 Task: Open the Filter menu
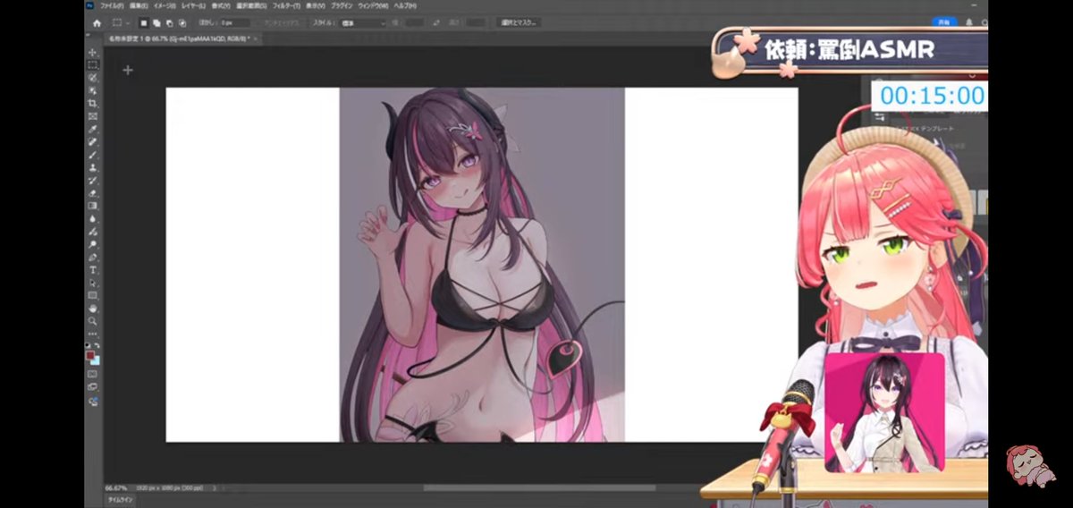click(x=286, y=5)
